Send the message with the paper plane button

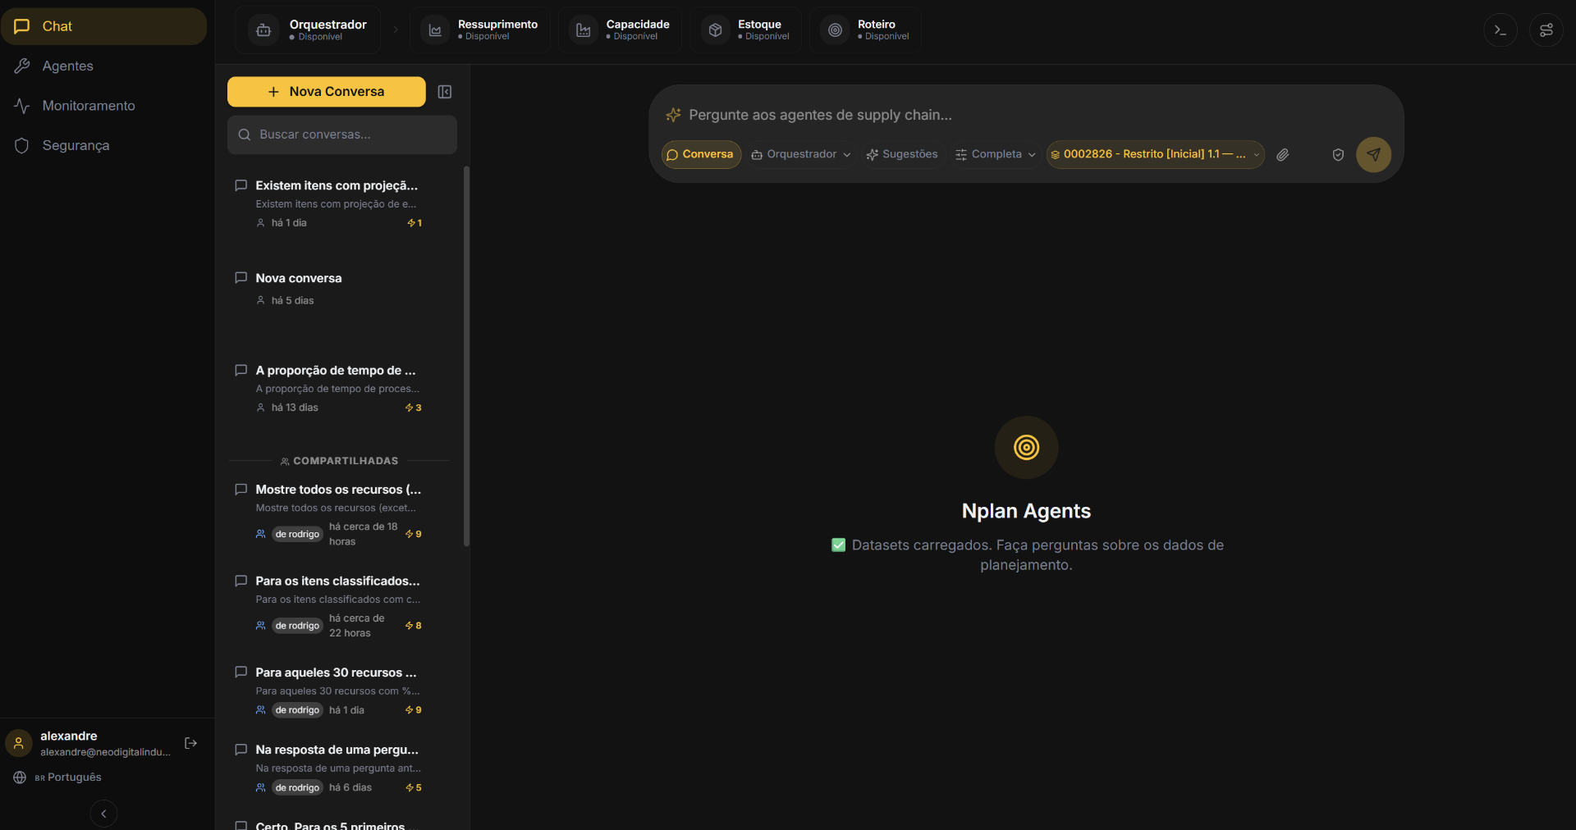[1373, 154]
